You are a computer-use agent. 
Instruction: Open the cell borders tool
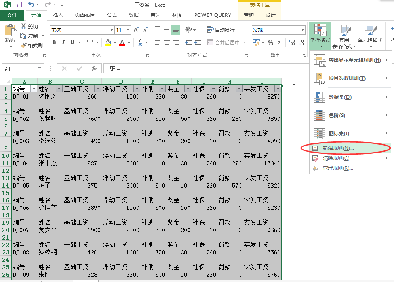click(x=90, y=42)
